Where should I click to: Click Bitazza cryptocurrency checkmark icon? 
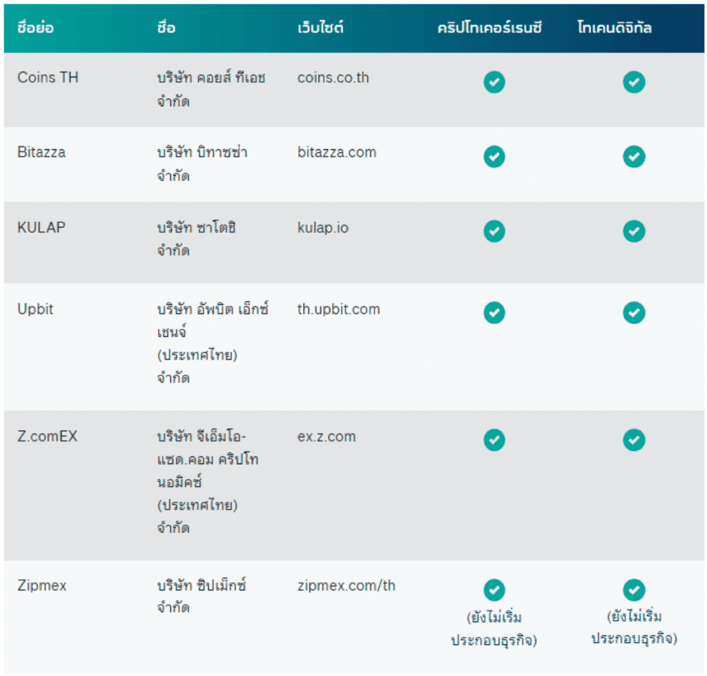click(x=494, y=157)
